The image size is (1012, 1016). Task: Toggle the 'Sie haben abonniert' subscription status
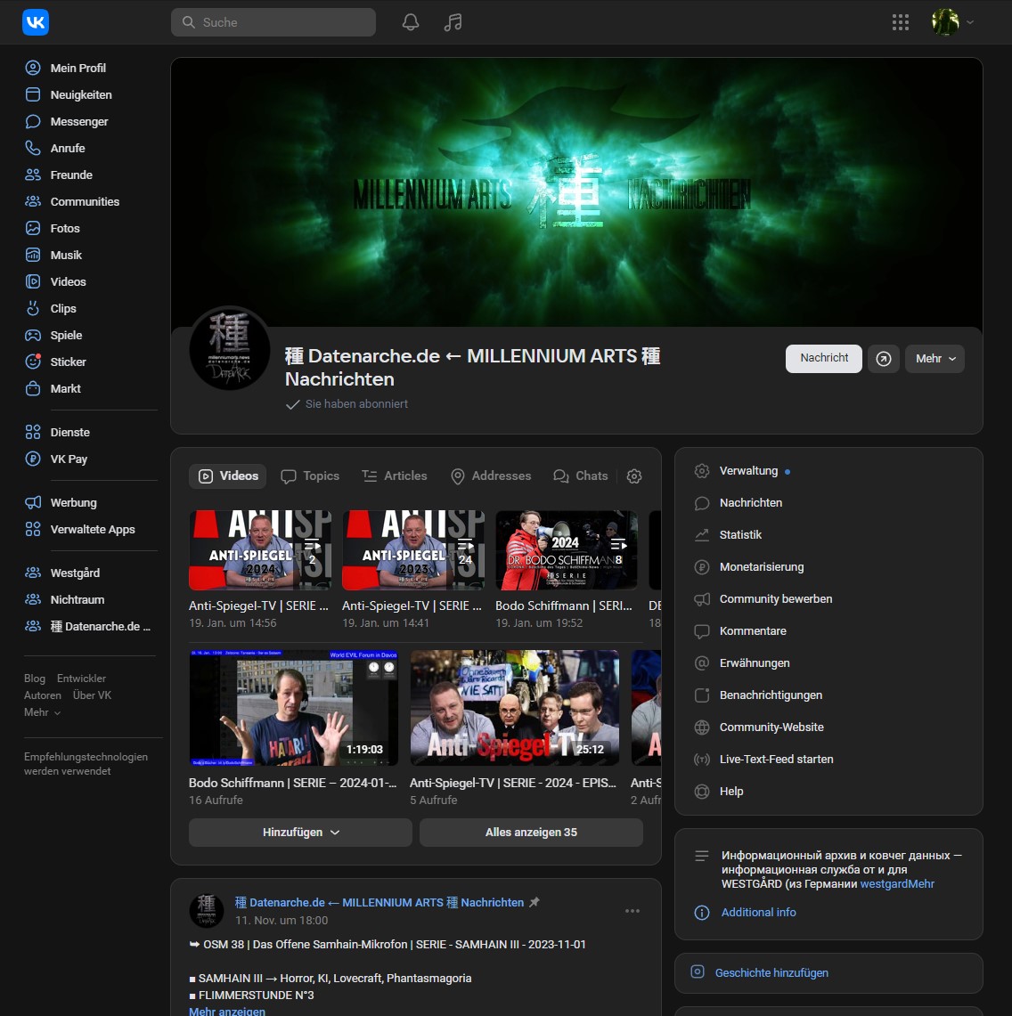(x=347, y=403)
